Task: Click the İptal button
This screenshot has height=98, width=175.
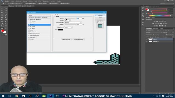Action: point(100,18)
